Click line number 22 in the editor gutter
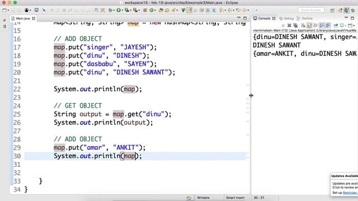Viewport: 358px width, 201px height. [17, 89]
